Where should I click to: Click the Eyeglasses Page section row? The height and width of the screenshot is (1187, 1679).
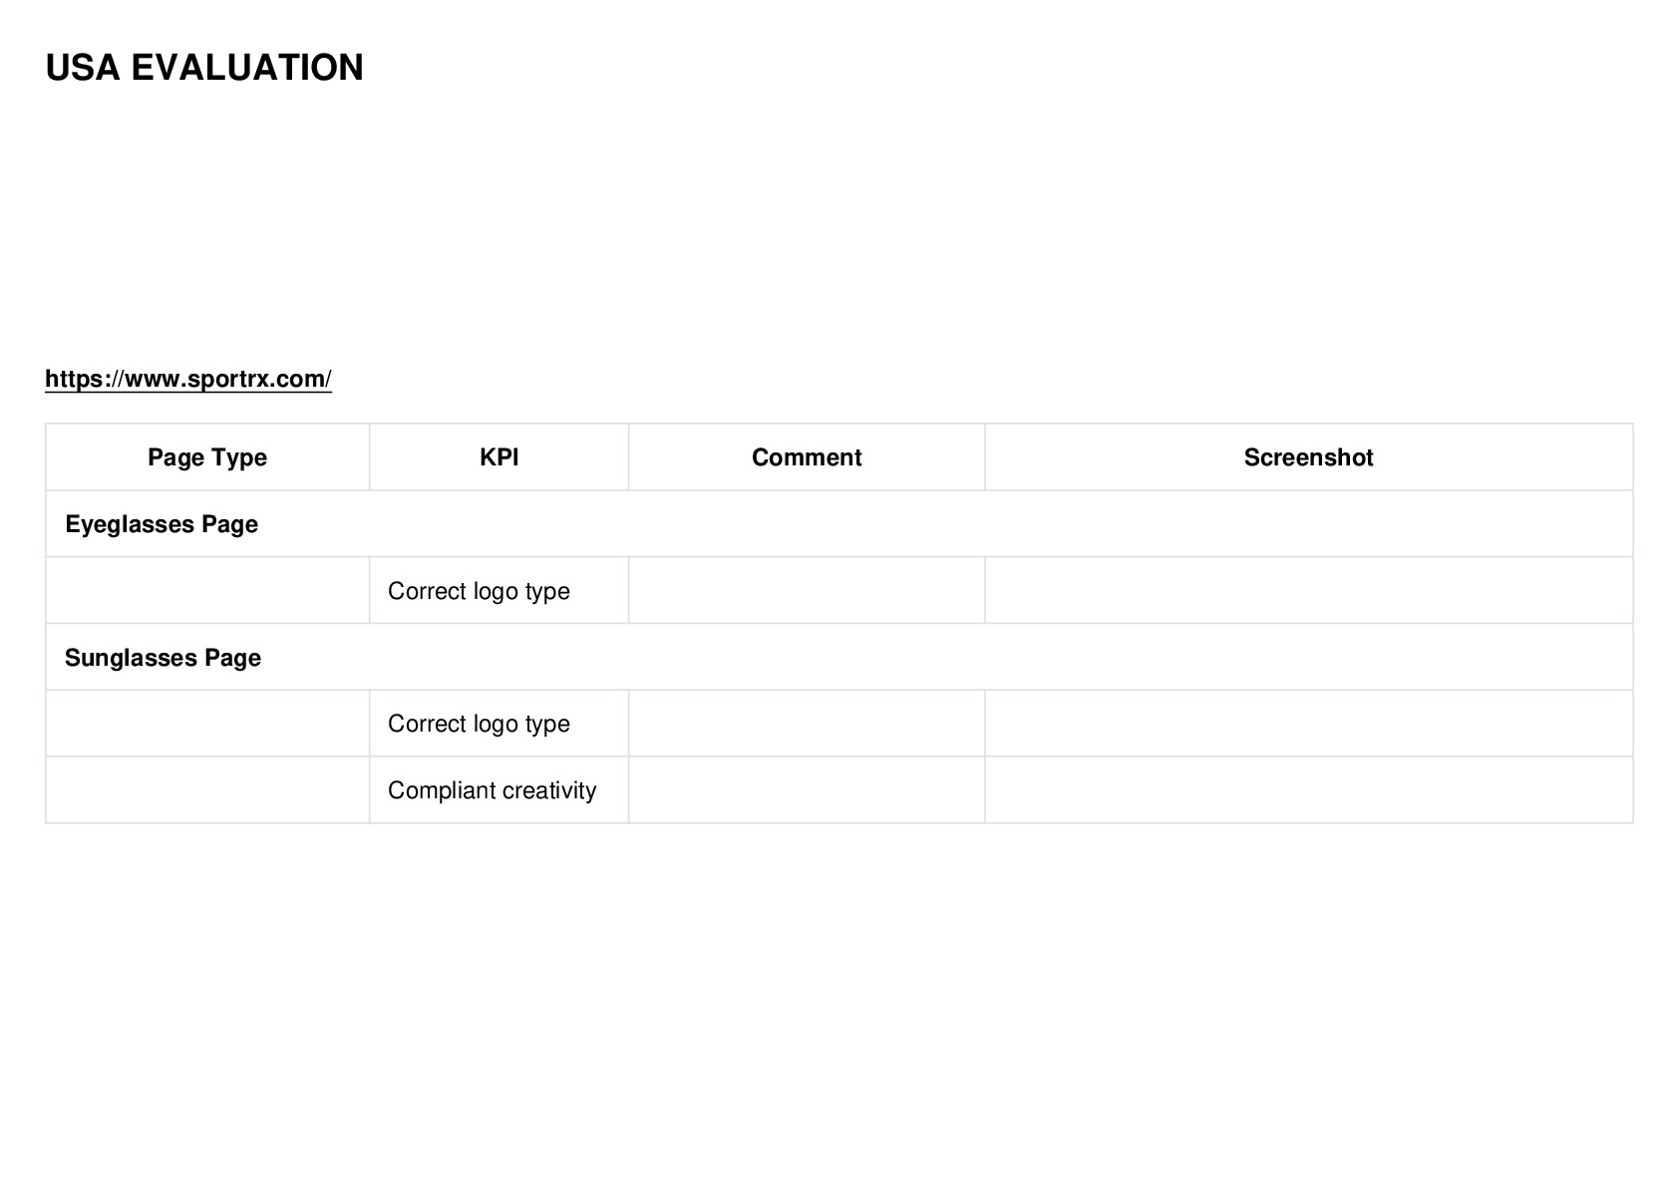click(839, 524)
